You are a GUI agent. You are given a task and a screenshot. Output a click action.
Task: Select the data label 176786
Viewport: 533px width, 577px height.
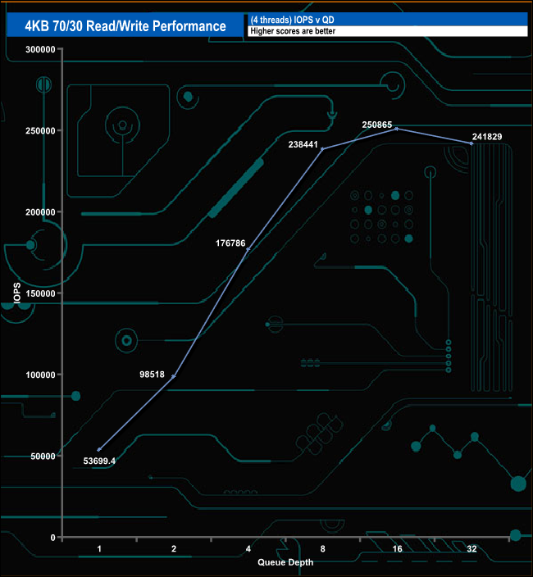pos(230,243)
